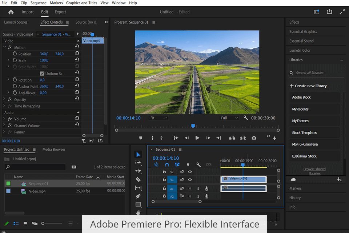Click the project panel thumbnail zoom slider

43,223
